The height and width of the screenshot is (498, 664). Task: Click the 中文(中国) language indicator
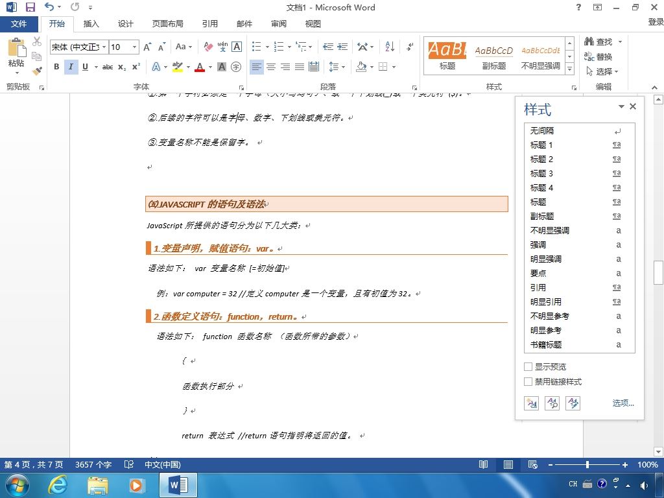163,464
